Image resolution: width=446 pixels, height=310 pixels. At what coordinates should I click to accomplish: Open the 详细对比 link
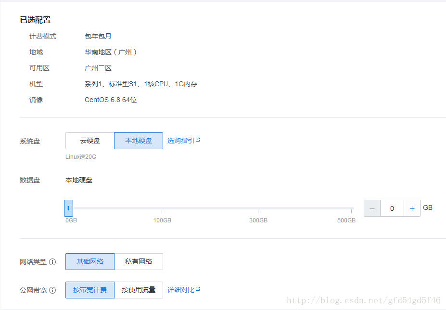point(180,290)
